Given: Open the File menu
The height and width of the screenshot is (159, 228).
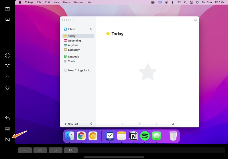Looking at the screenshot, I should [x=39, y=2].
